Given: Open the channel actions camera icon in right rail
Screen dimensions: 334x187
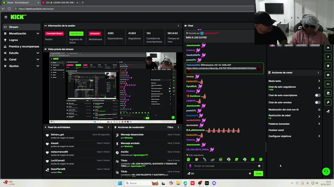Looking at the screenshot, I should point(328,93).
